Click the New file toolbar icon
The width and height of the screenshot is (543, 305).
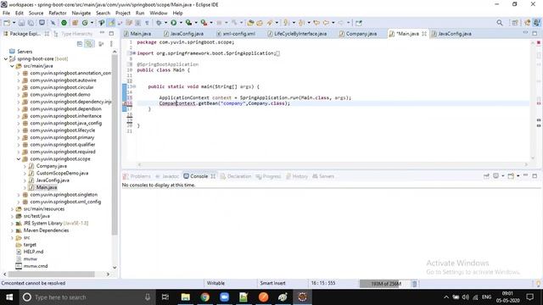[x=7, y=23]
